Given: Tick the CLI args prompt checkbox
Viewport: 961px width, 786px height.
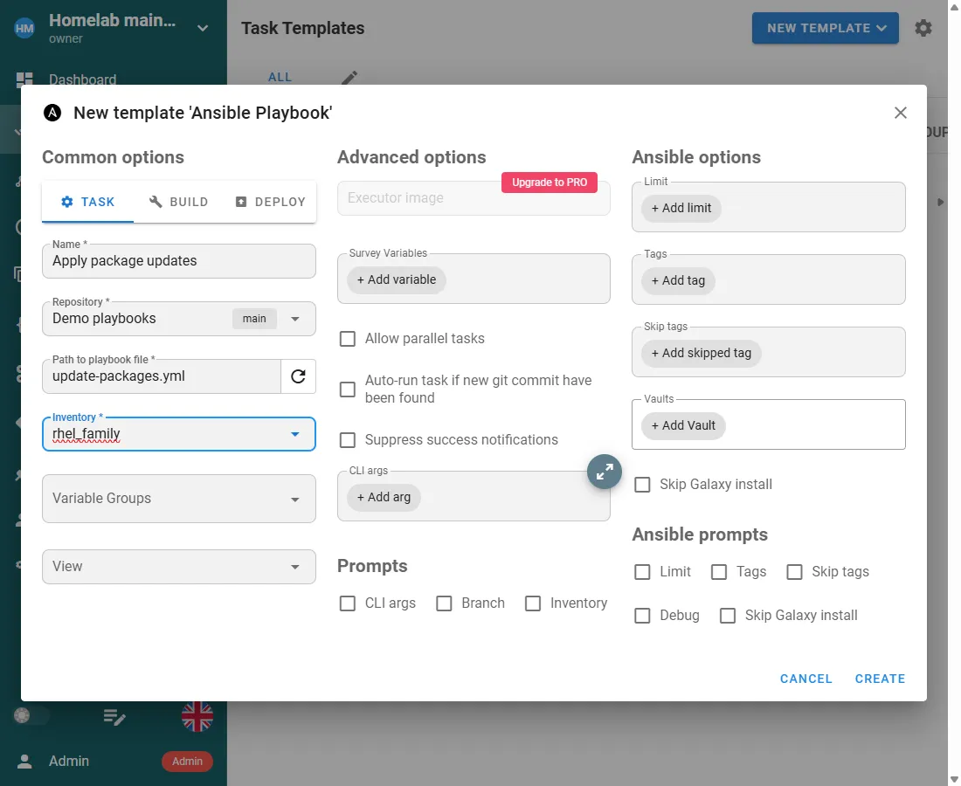Looking at the screenshot, I should [348, 603].
